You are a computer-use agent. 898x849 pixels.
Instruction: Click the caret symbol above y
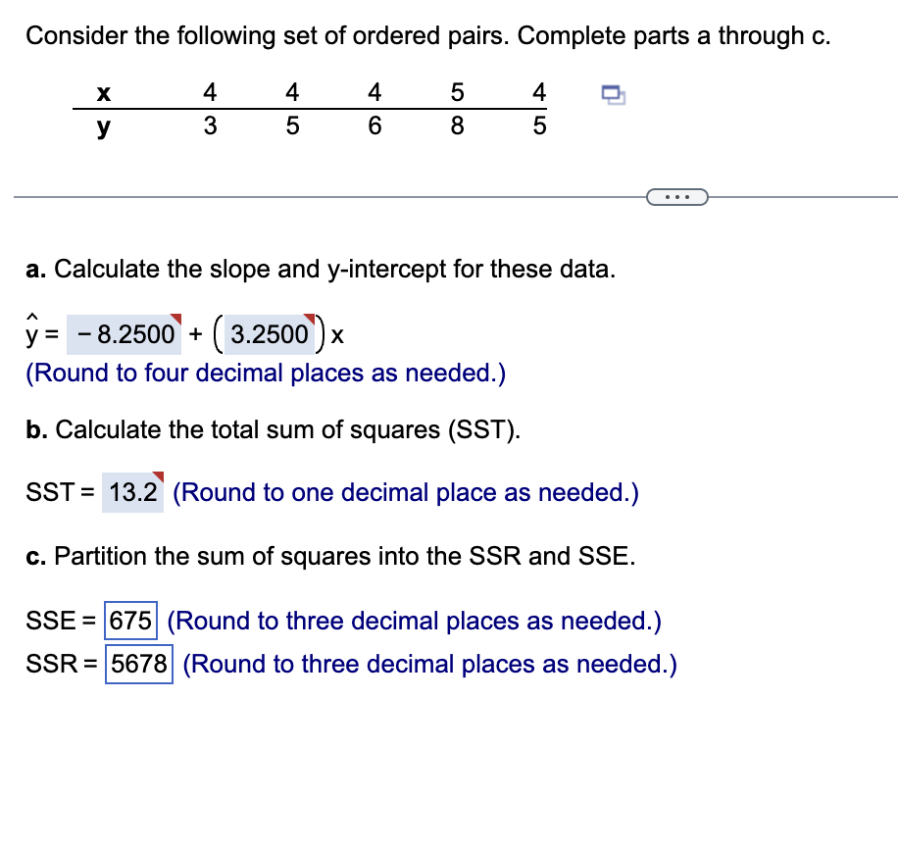(x=30, y=315)
